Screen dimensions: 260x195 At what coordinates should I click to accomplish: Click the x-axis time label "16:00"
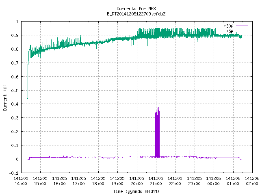pos(59,184)
